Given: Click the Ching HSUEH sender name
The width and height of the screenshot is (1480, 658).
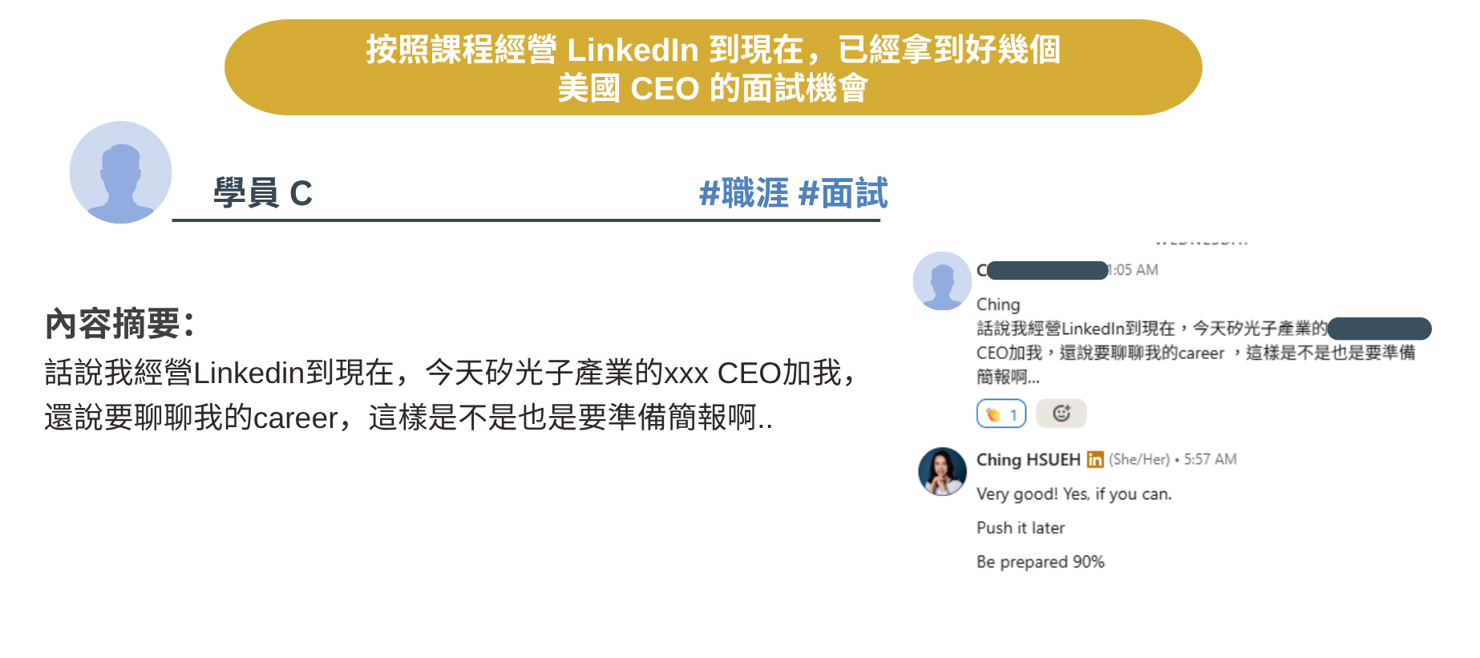Looking at the screenshot, I should pos(1029,459).
